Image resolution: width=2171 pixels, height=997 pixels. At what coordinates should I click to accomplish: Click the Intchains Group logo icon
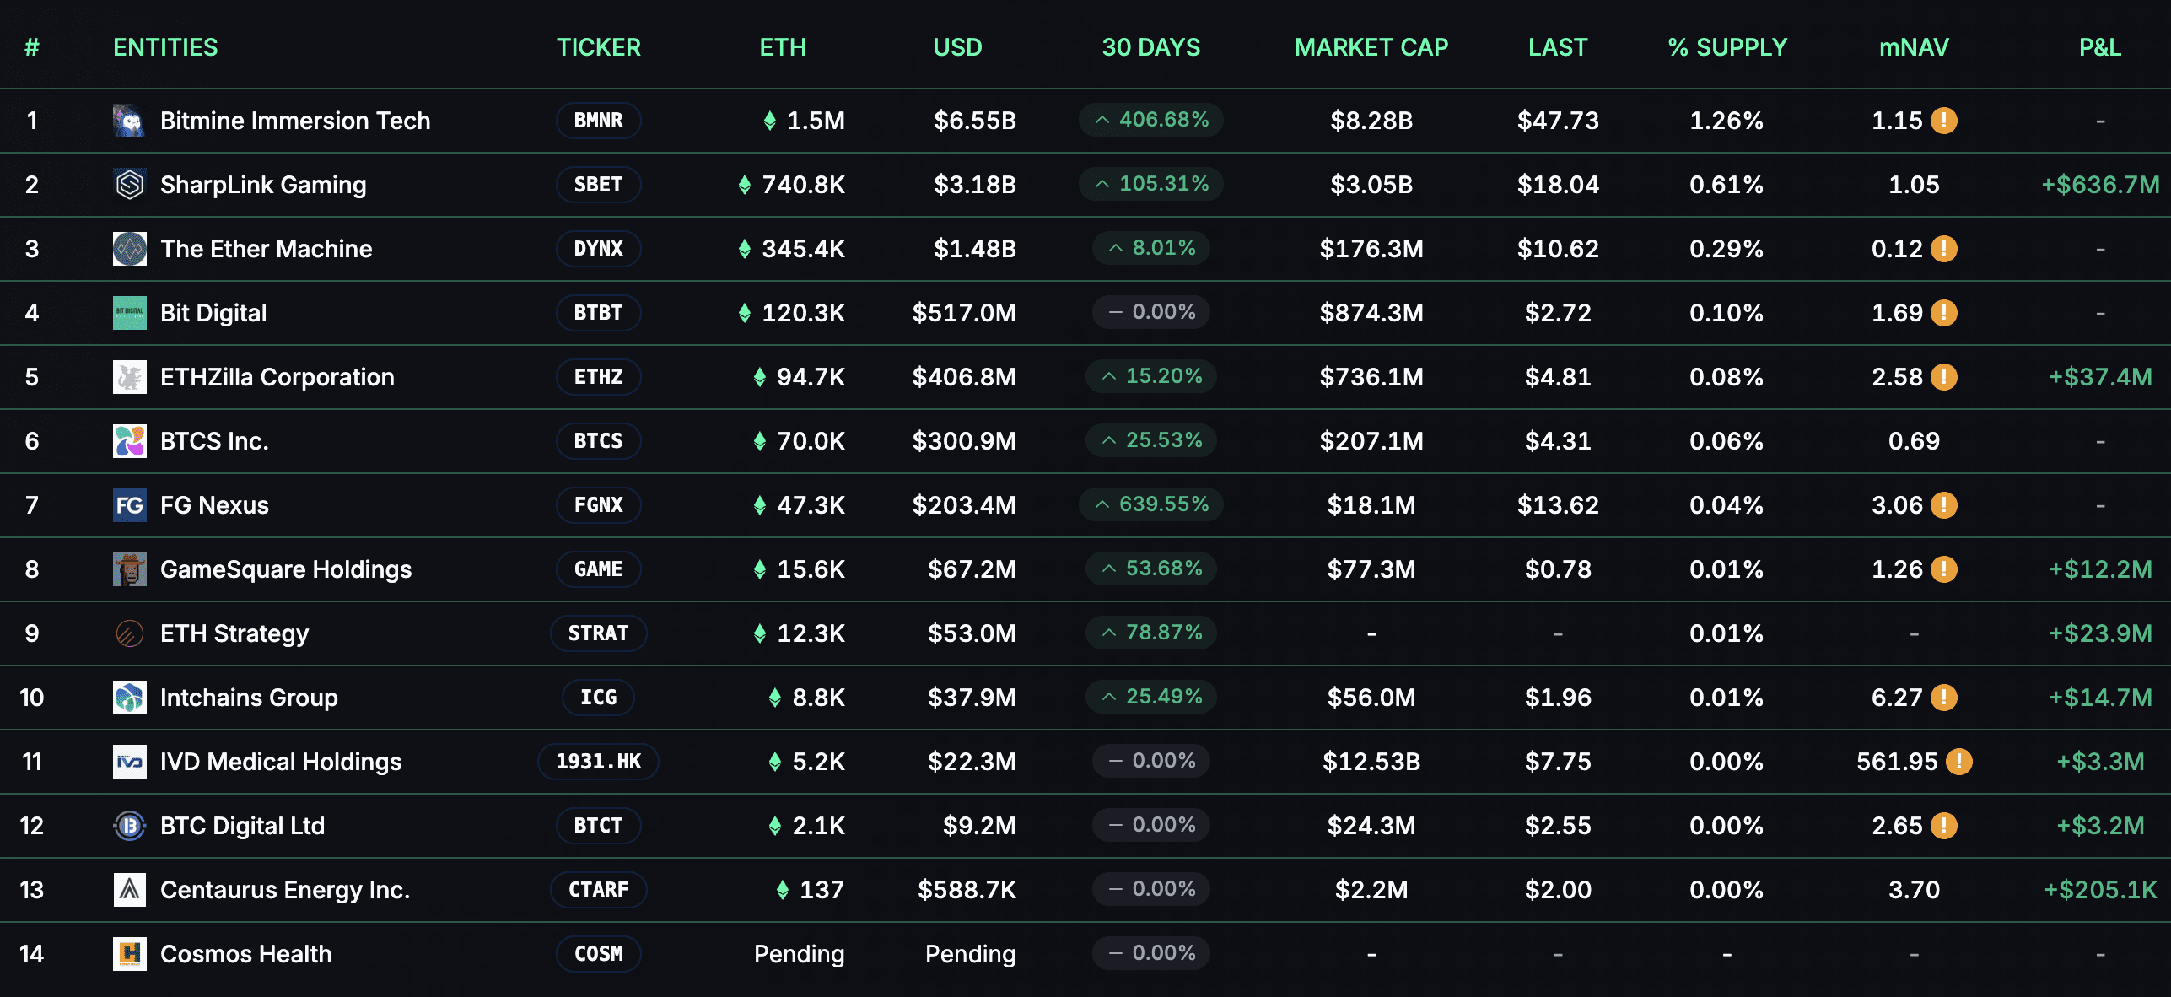(x=130, y=698)
